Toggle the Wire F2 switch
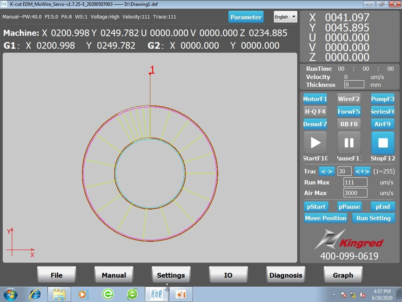This screenshot has height=302, width=402. click(349, 99)
